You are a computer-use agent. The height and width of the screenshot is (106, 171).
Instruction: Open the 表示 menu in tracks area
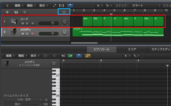point(43,6)
